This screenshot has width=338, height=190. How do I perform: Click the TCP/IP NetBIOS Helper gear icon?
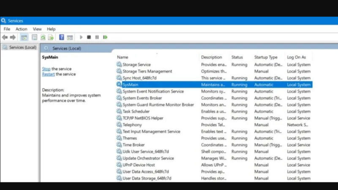pos(119,118)
